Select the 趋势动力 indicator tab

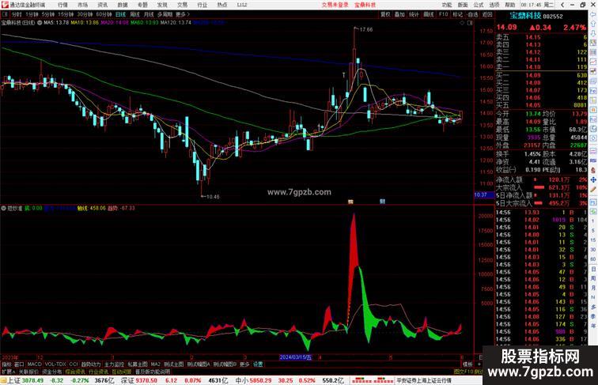pyautogui.click(x=91, y=364)
